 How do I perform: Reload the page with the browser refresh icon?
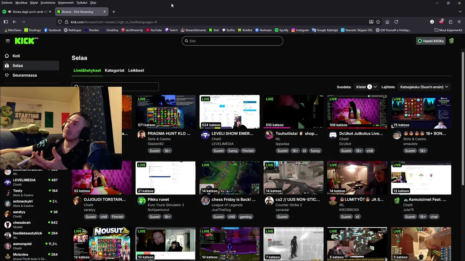point(396,22)
